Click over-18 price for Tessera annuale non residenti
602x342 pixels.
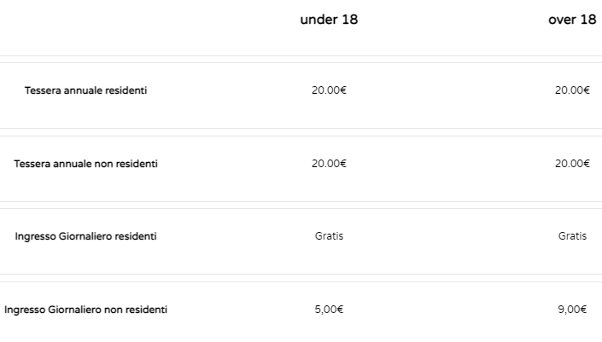(572, 164)
